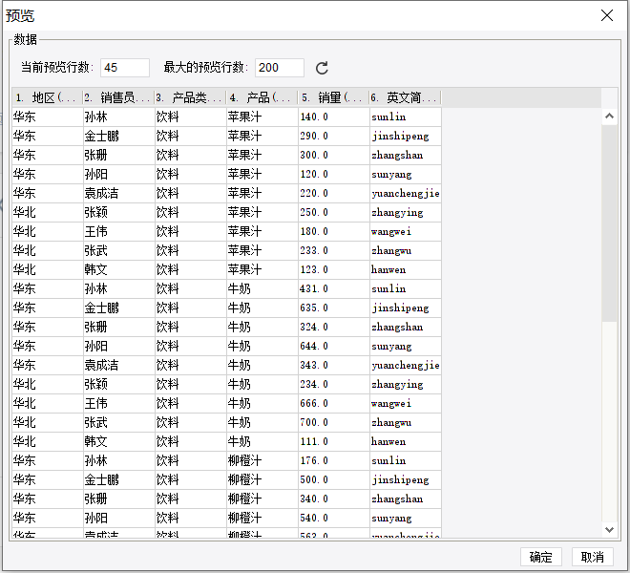Click the cell with value 300.0
The height and width of the screenshot is (573, 630).
coord(333,156)
